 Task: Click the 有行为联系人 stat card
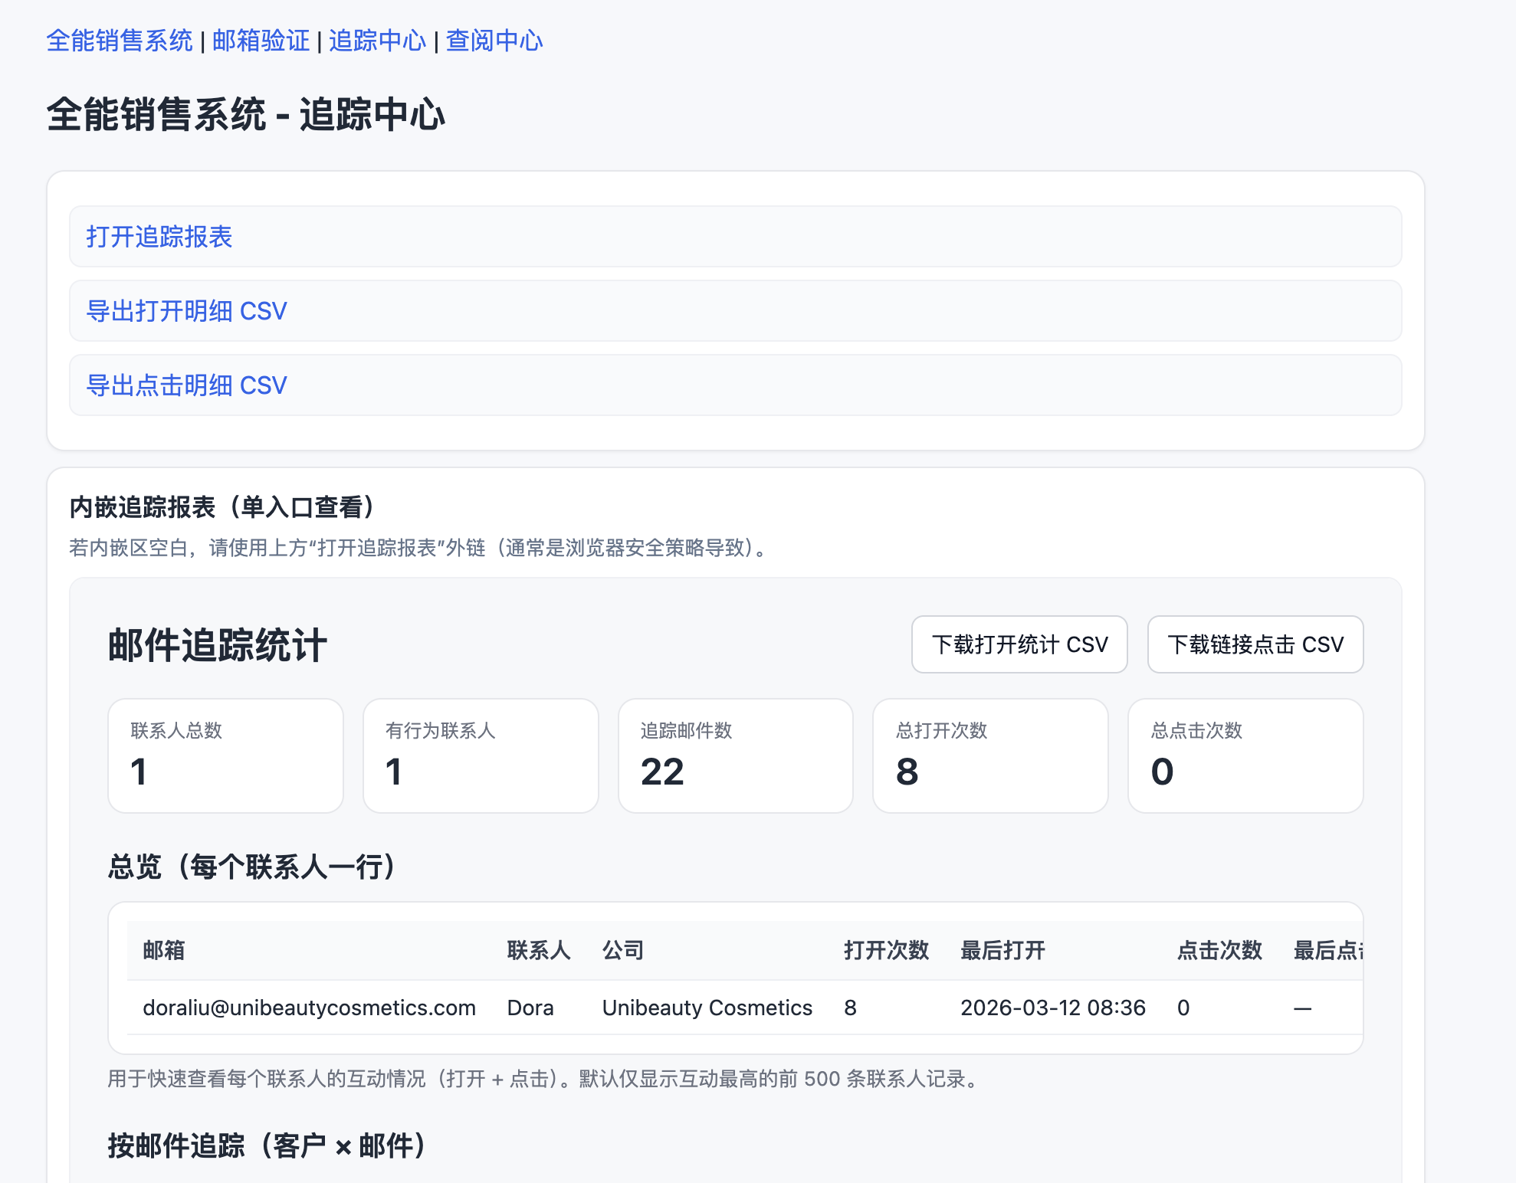(x=481, y=755)
